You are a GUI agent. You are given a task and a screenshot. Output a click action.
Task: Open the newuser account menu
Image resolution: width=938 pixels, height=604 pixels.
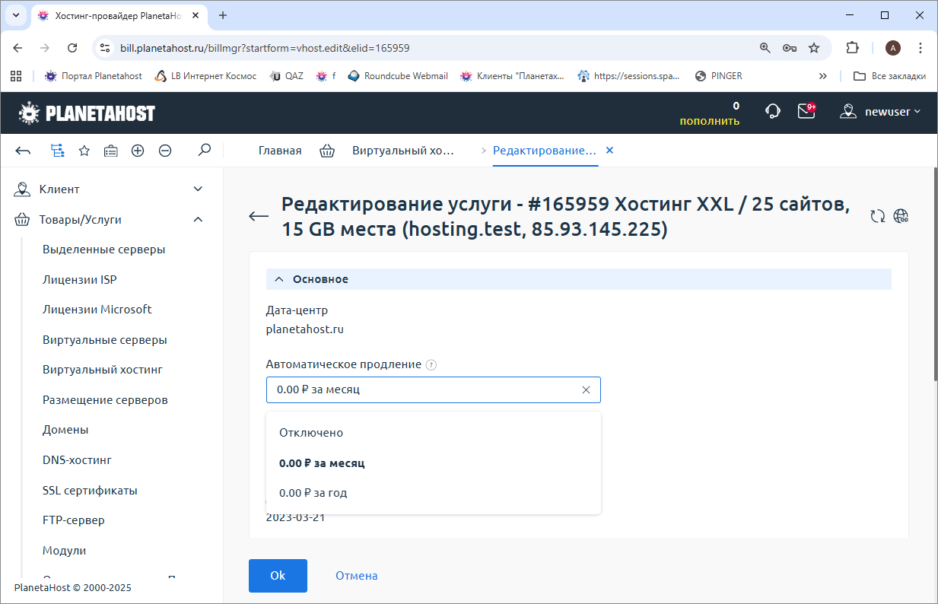pyautogui.click(x=880, y=112)
